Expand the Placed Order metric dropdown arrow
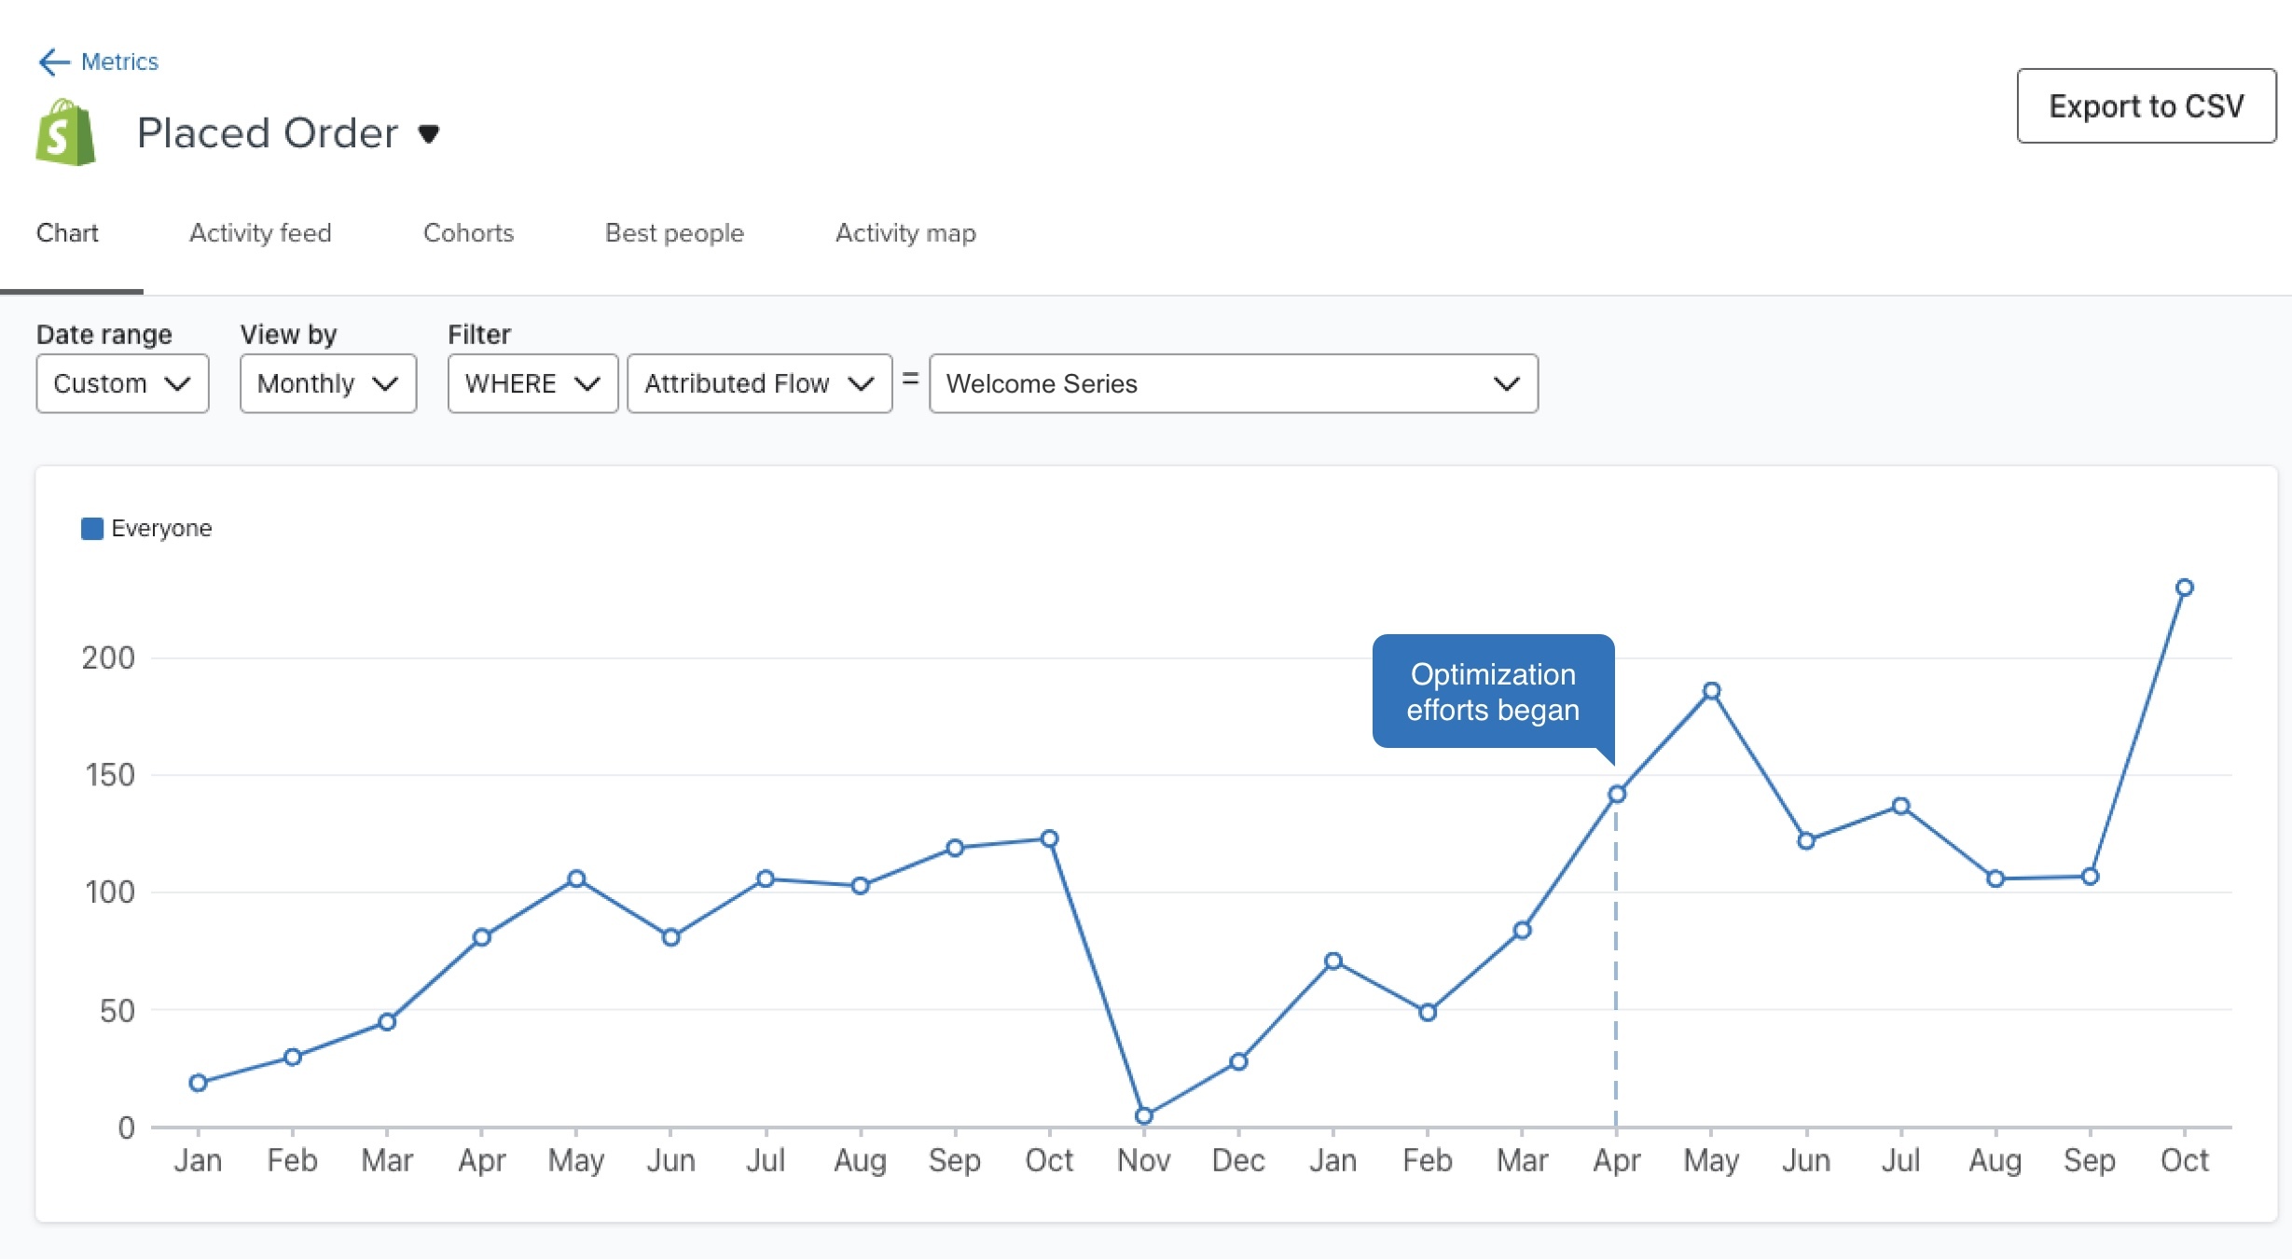Viewport: 2292px width, 1259px height. click(x=429, y=134)
